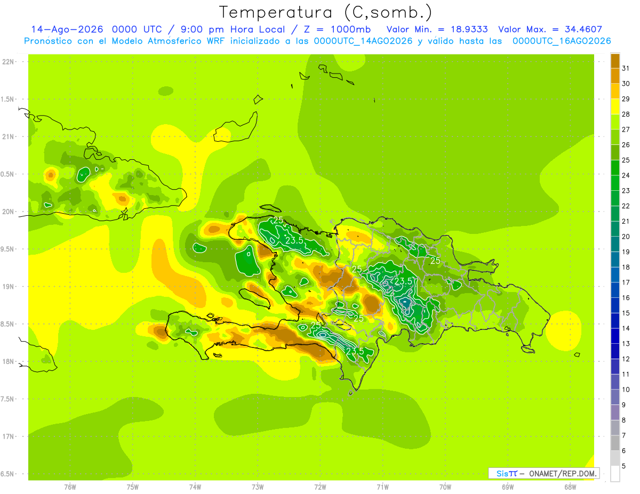Click the '74W' longitude label

tap(195, 487)
